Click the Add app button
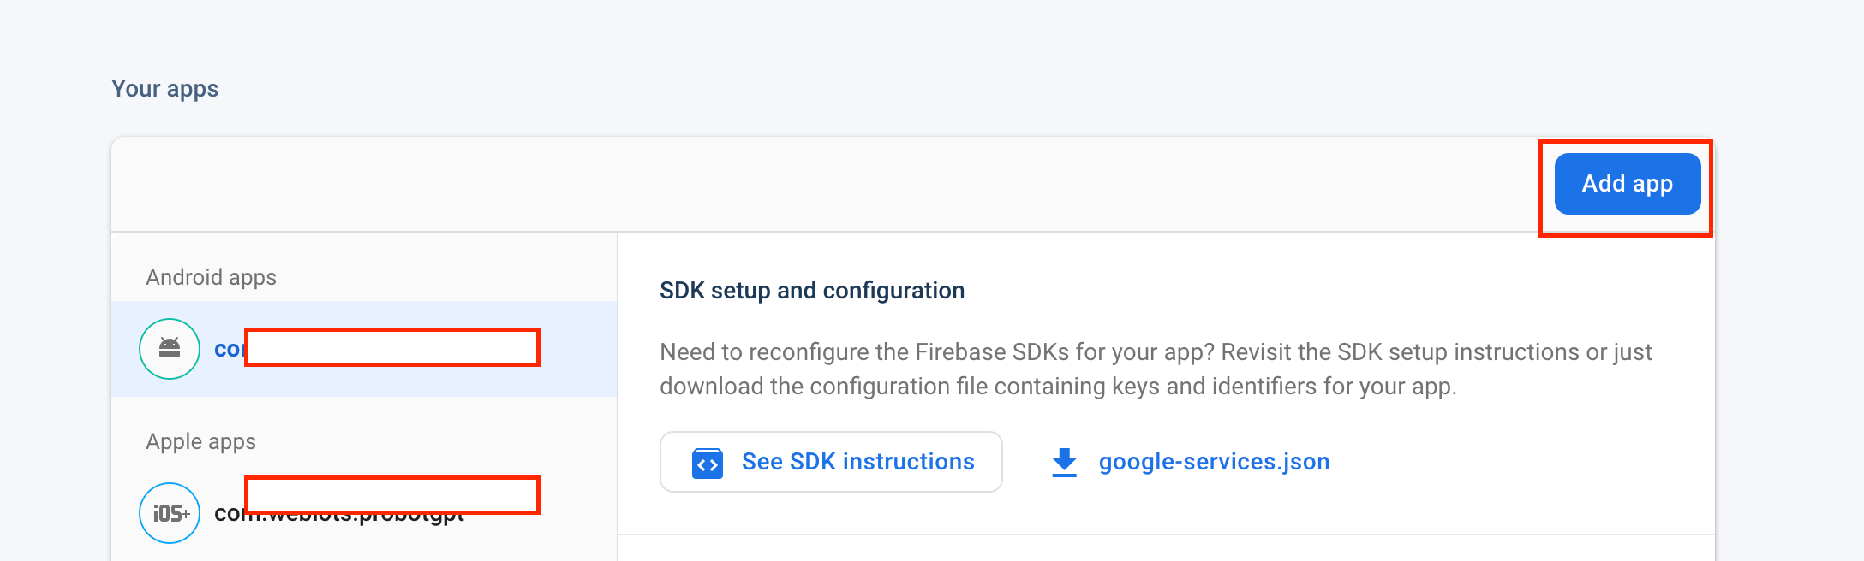The height and width of the screenshot is (561, 1864). click(1627, 184)
